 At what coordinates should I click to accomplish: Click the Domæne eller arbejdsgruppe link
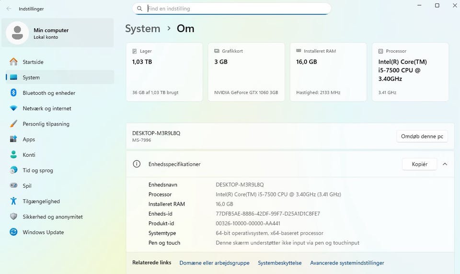214,263
